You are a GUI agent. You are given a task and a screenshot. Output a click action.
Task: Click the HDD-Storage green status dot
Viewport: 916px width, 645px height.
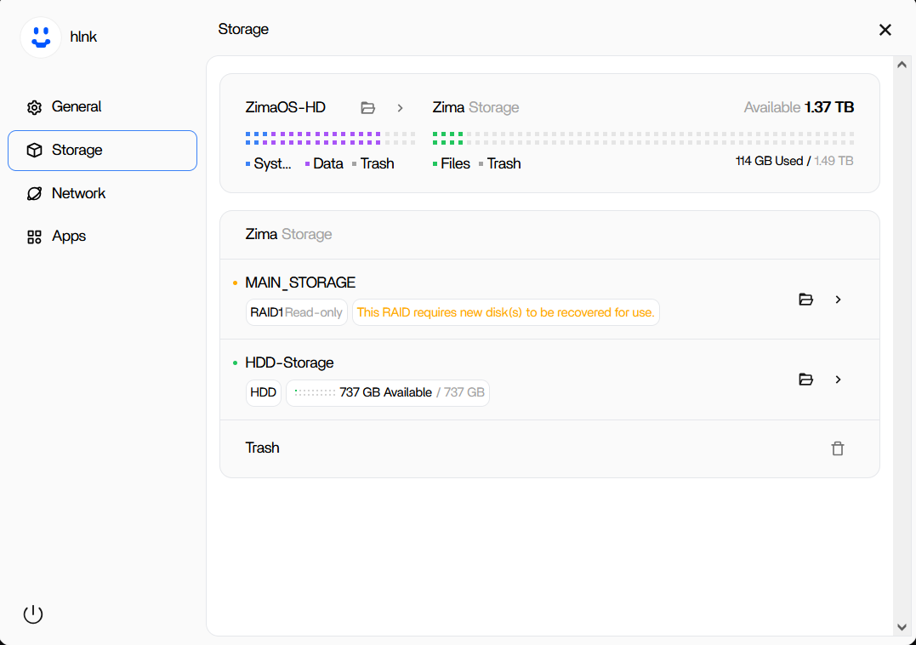click(x=235, y=362)
